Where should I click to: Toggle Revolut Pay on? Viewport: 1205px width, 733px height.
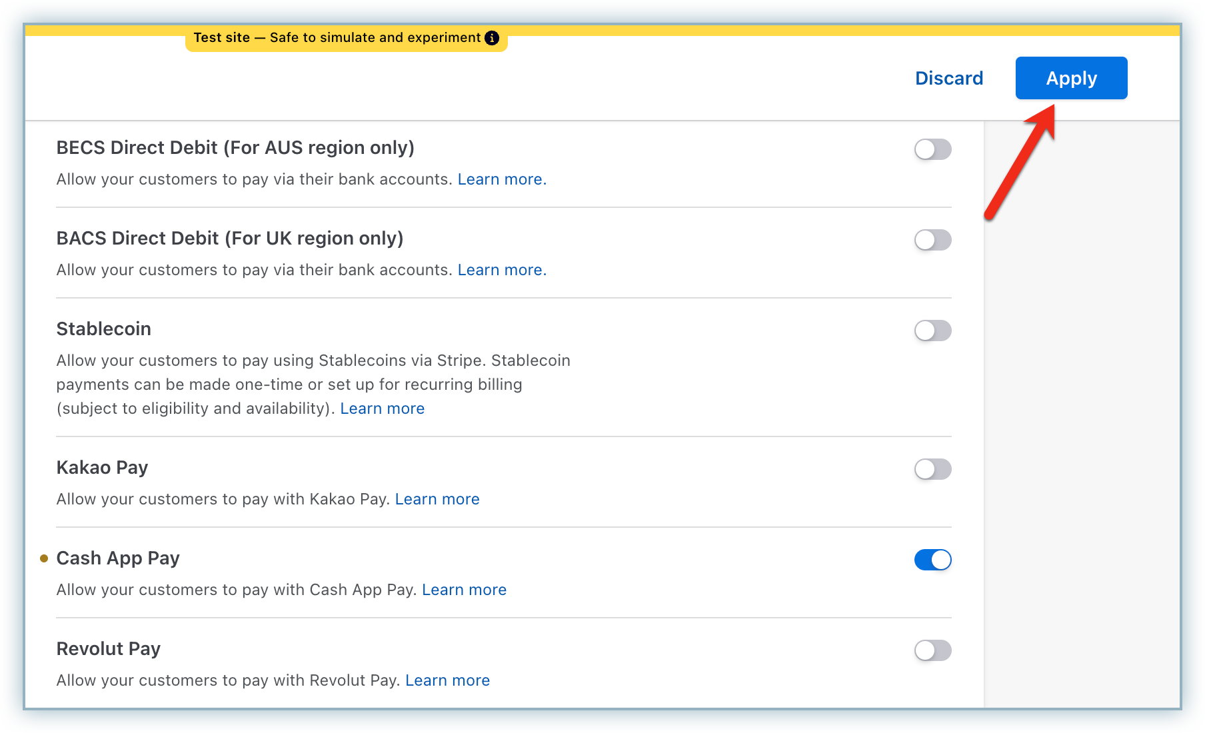932,650
